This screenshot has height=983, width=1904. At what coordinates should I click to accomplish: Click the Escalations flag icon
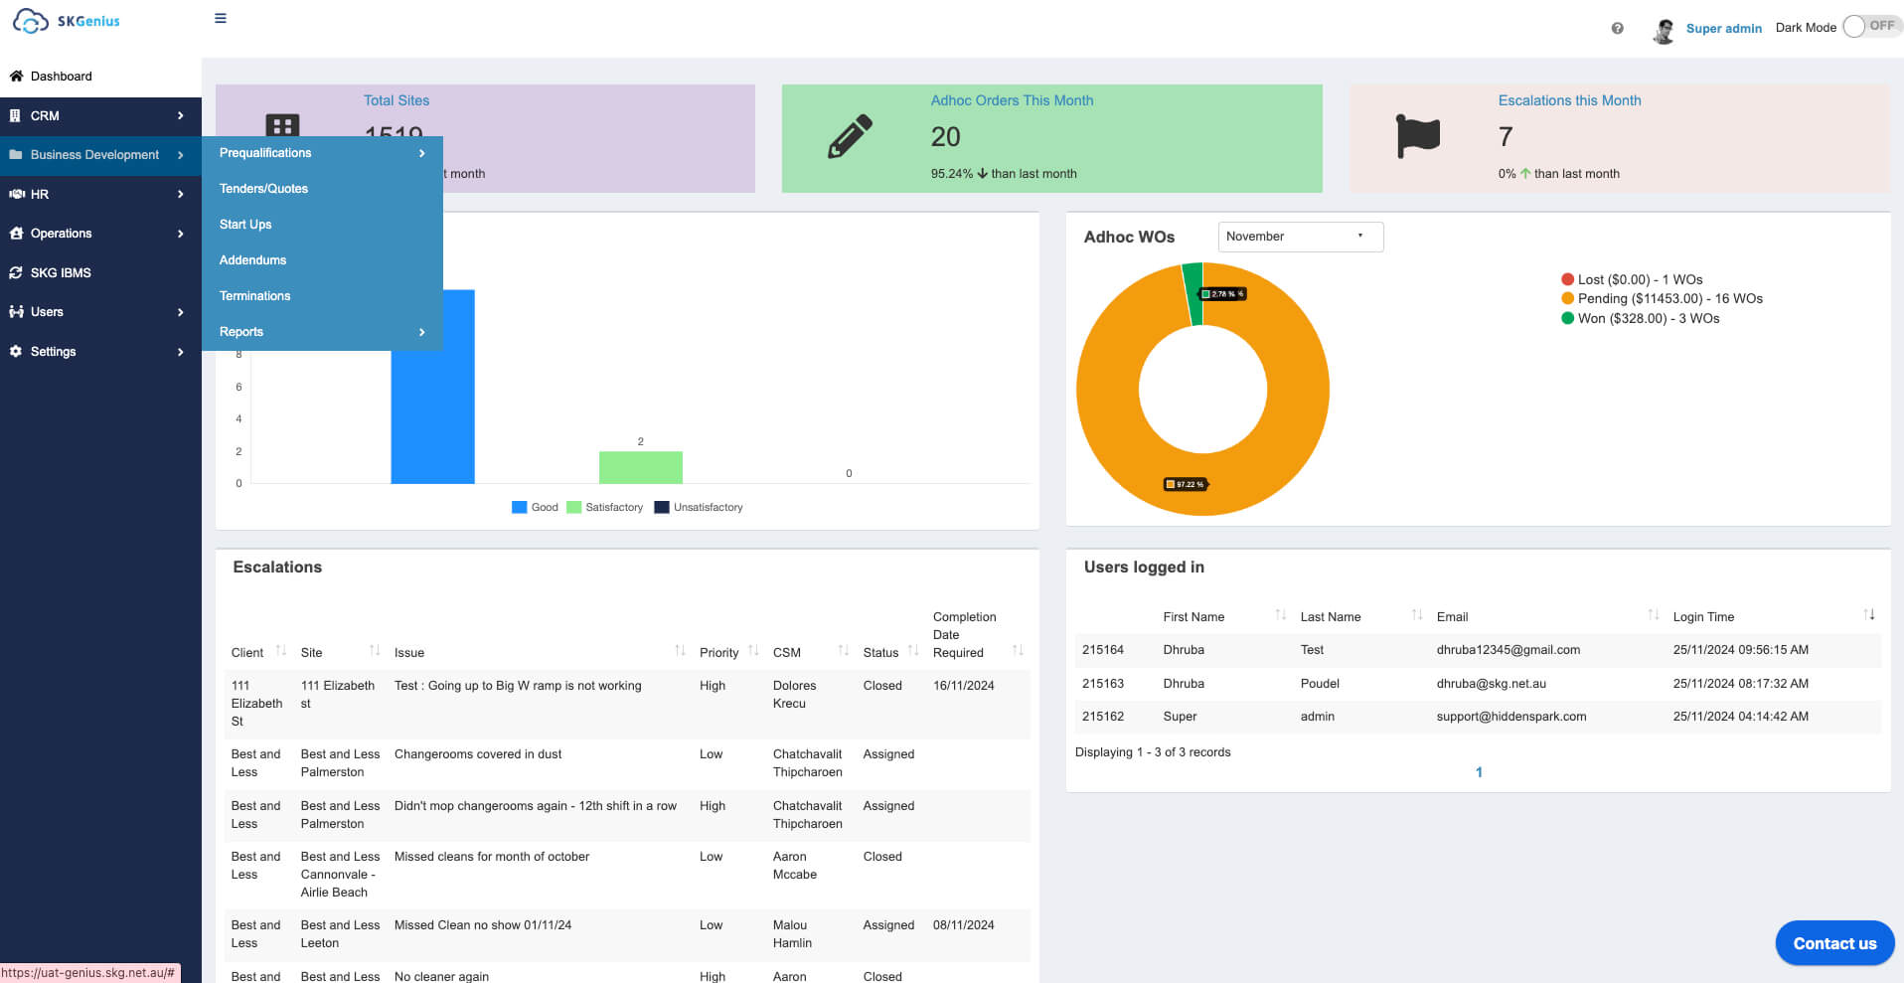[x=1418, y=136]
